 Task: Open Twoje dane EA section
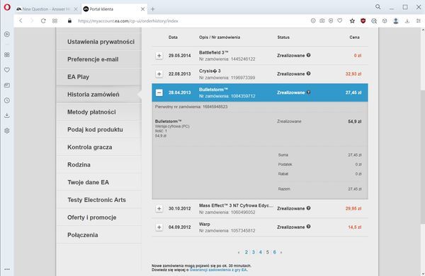[99, 182]
